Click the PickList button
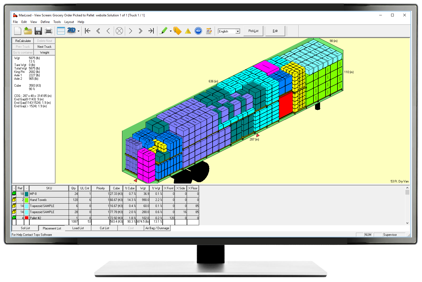 coord(253,31)
